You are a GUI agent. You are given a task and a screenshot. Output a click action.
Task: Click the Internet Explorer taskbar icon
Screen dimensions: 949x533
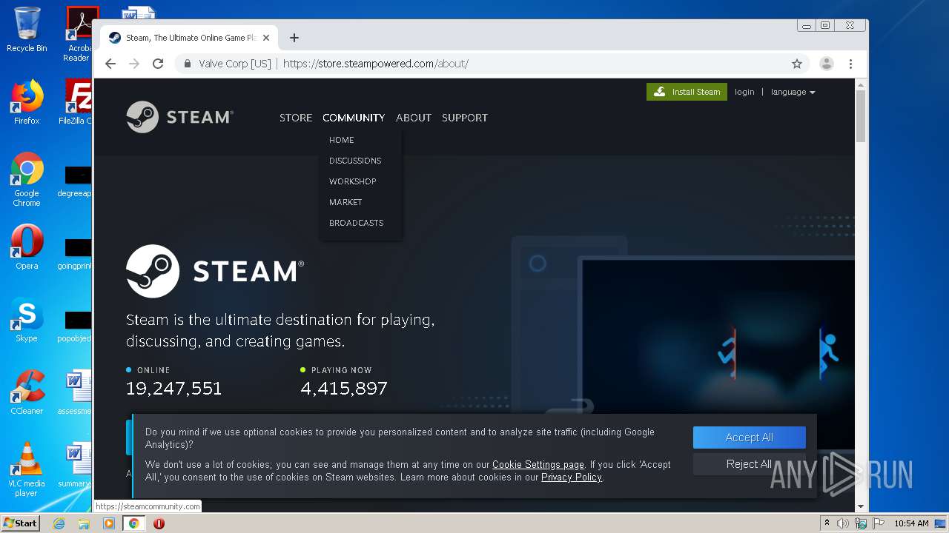59,523
